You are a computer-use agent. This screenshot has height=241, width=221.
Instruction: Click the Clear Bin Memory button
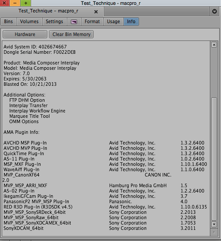tap(71, 34)
